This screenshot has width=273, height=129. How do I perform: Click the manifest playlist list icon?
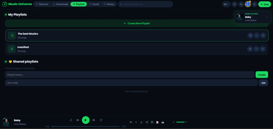click(x=12, y=49)
